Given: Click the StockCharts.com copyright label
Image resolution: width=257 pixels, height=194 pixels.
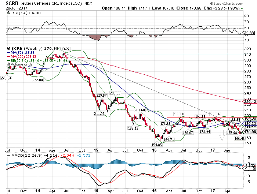Looking at the screenshot, I should [227, 3].
